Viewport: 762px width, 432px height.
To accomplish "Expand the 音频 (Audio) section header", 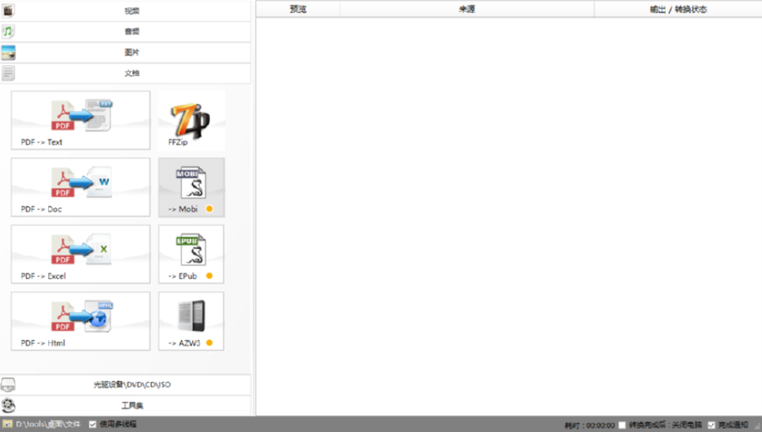I will pyautogui.click(x=126, y=32).
